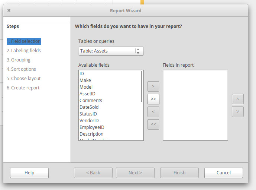Open the Tables or queries dropdown
The width and height of the screenshot is (256, 190).
point(111,51)
